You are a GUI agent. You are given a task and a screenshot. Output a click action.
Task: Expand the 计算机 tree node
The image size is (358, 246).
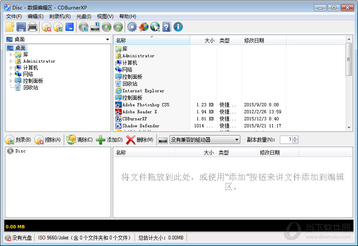[x=11, y=68]
